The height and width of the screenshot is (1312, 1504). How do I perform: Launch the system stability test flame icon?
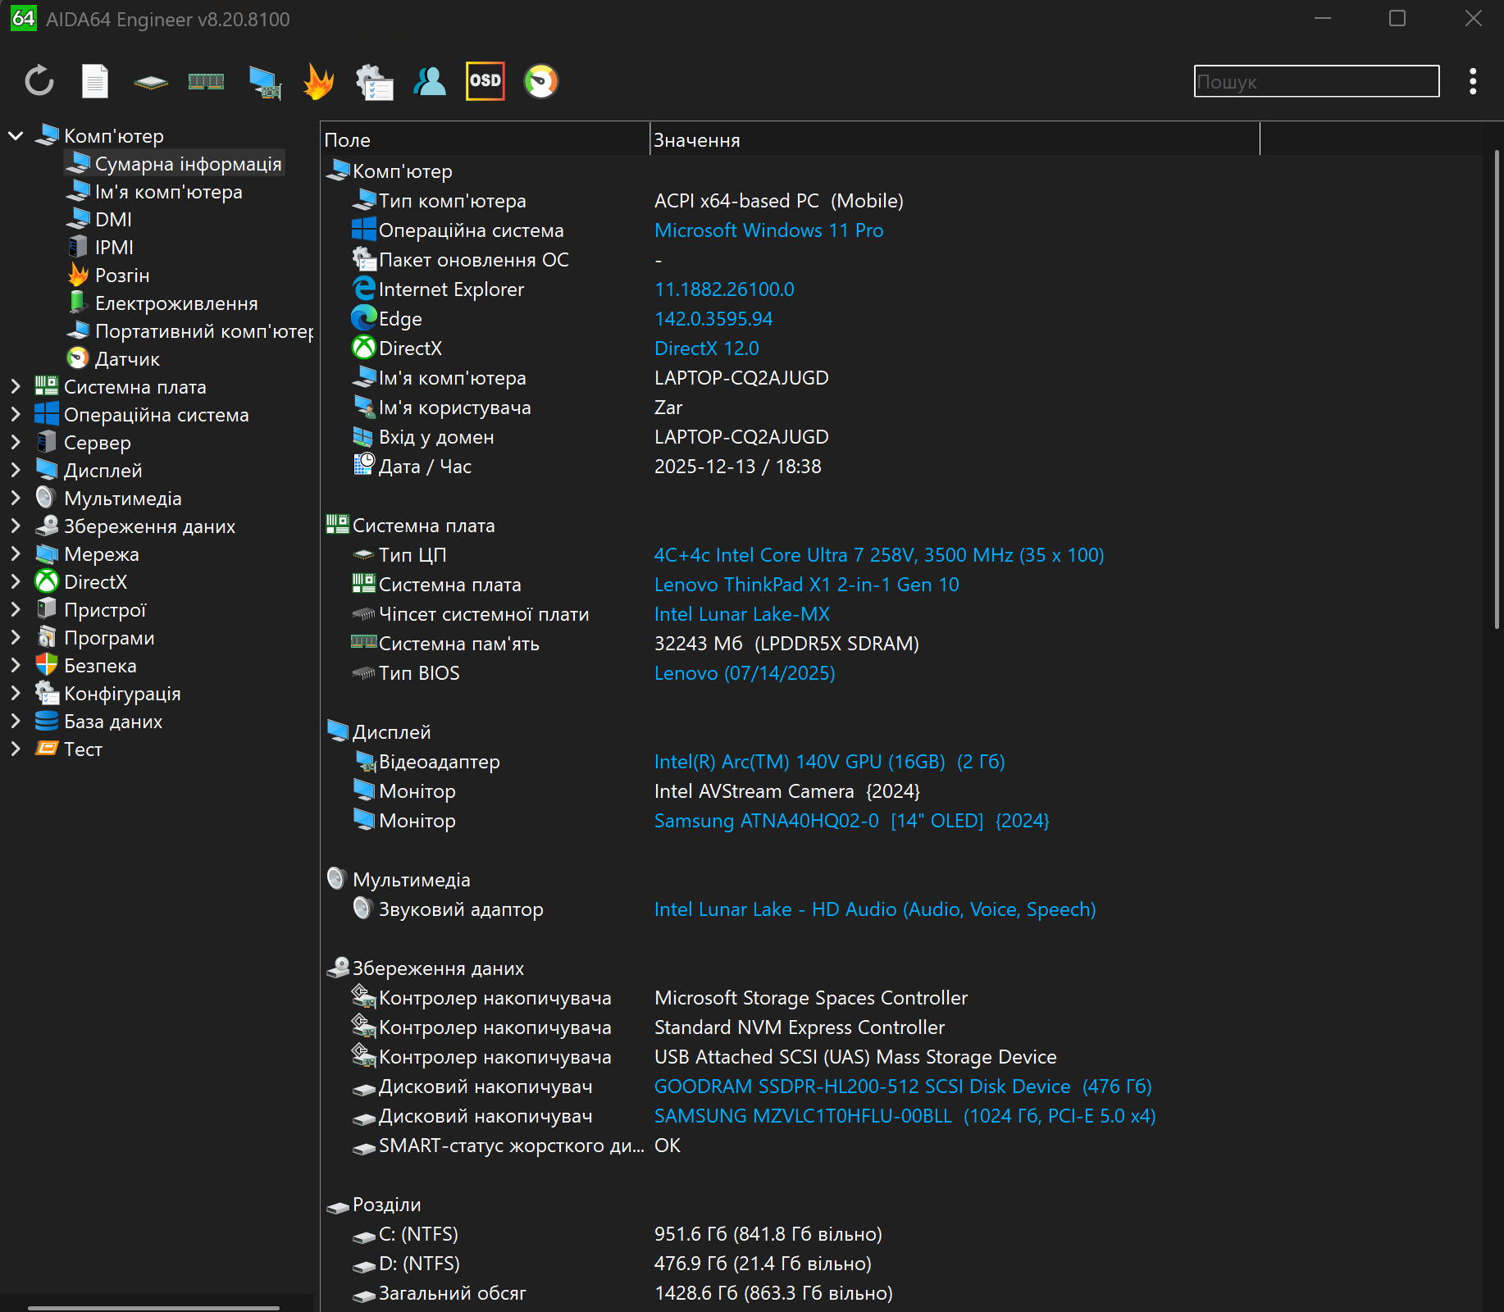[318, 81]
